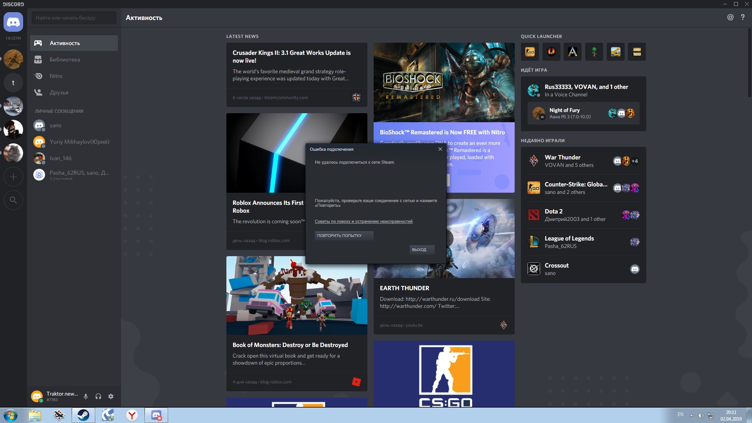Screen dimensions: 752x423
Task: Open the Discord home button
Action: (x=13, y=22)
